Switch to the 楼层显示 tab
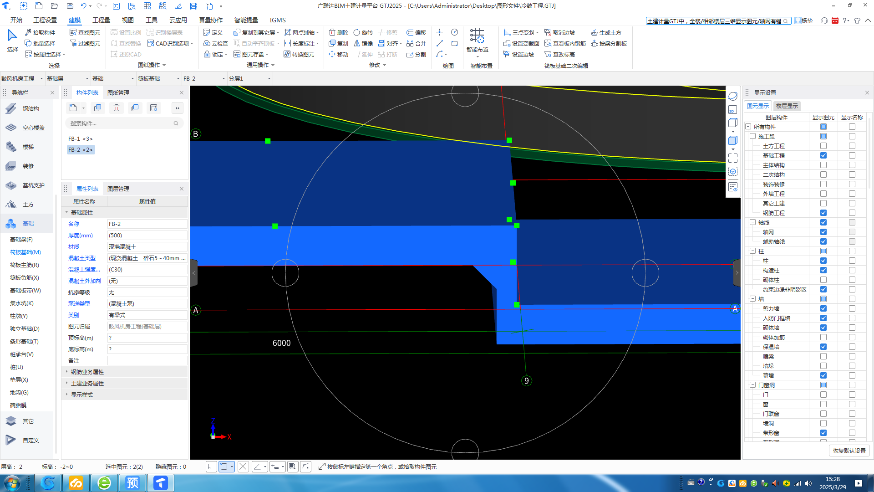This screenshot has width=874, height=492. click(x=787, y=106)
